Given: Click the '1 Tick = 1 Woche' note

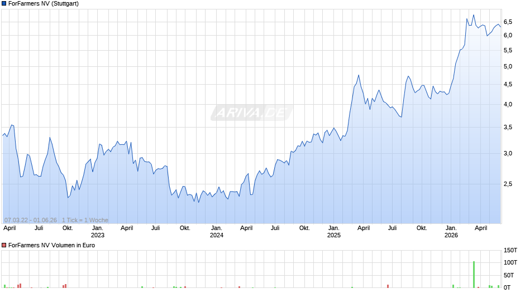Looking at the screenshot, I should (x=85, y=220).
